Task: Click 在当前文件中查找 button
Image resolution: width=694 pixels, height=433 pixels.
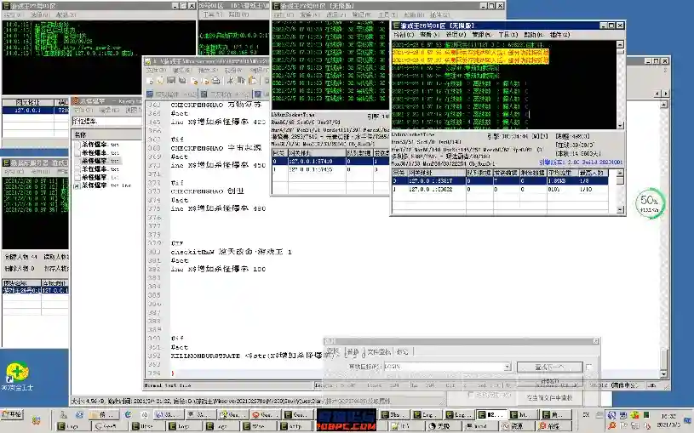Action: tap(550, 397)
